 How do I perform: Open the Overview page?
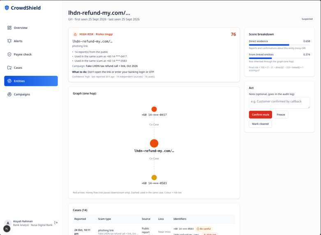(x=31, y=27)
